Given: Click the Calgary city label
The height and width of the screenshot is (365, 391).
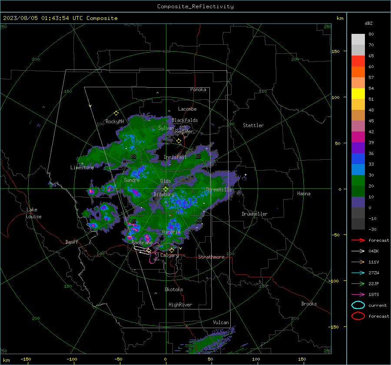Looking at the screenshot, I should point(169,255).
